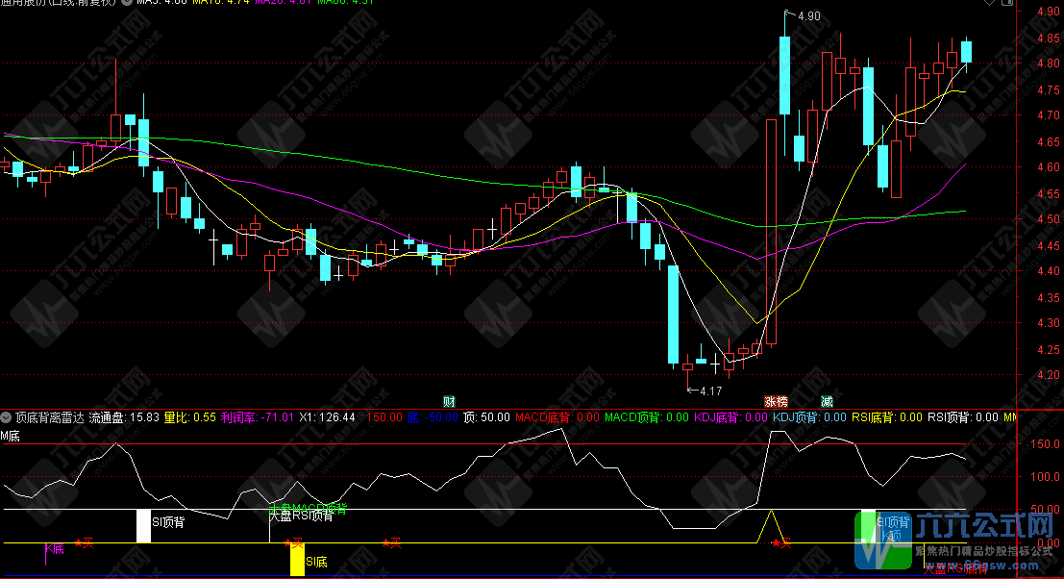
Task: Select the 买 buy signal beside K底
Action: [86, 543]
